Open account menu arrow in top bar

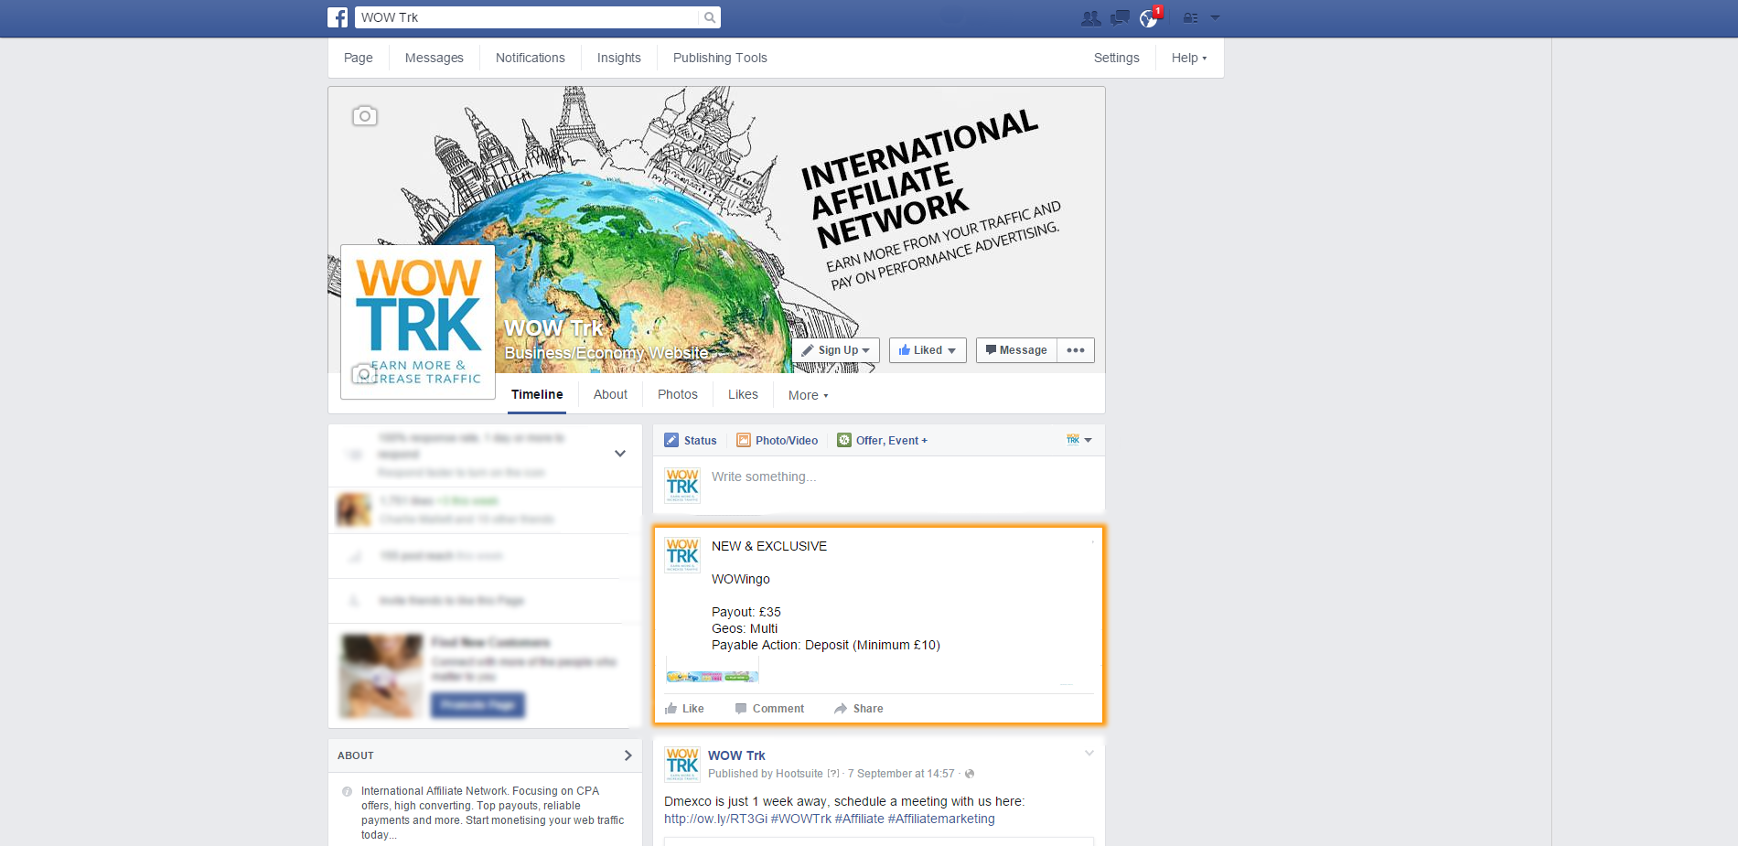point(1215,17)
